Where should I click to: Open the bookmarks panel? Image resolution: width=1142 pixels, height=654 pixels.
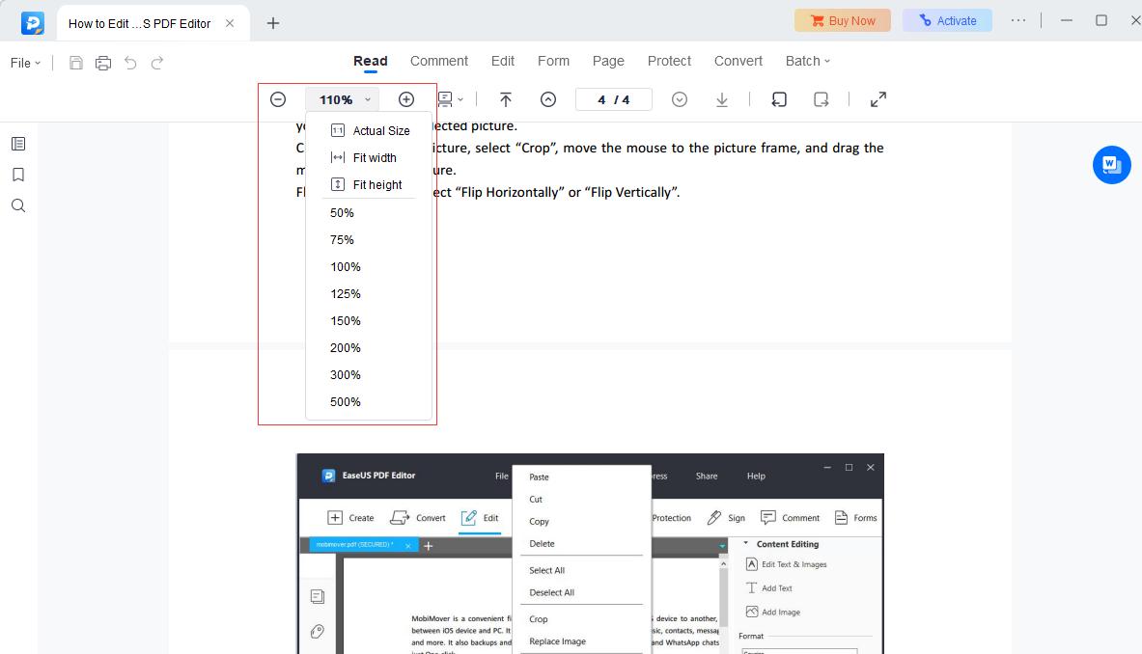tap(18, 175)
